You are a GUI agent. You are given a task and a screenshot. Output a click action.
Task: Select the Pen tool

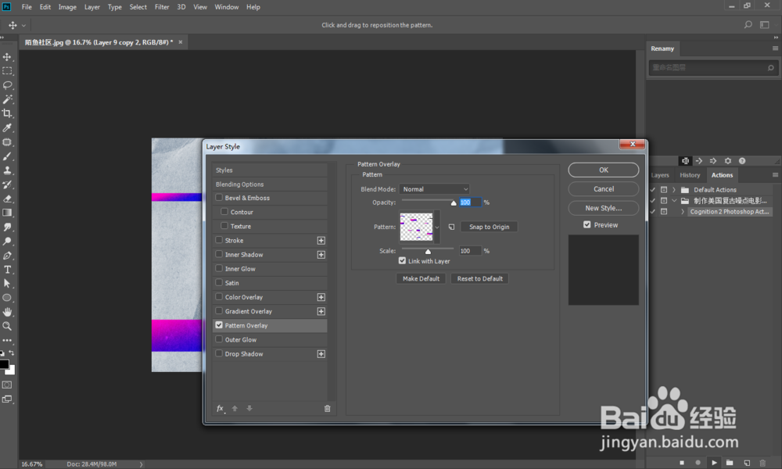7,256
